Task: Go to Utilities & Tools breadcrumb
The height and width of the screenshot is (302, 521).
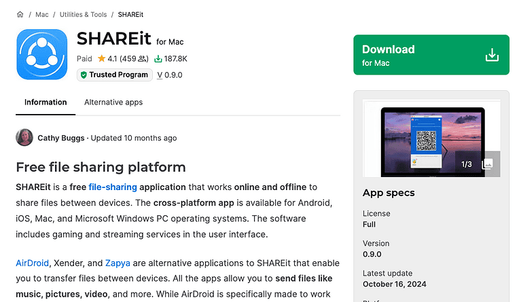Action: tap(83, 14)
